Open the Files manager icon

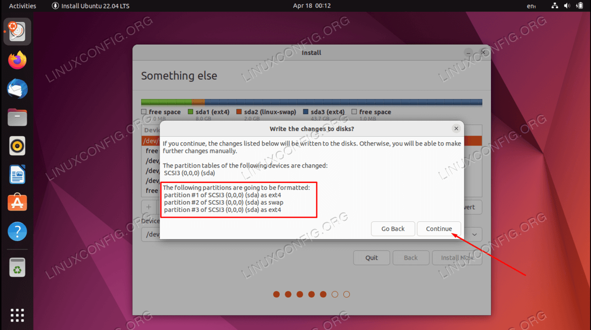(17, 118)
